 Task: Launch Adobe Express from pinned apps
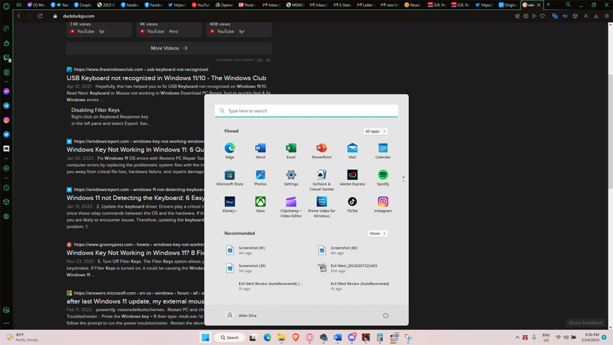(x=352, y=175)
